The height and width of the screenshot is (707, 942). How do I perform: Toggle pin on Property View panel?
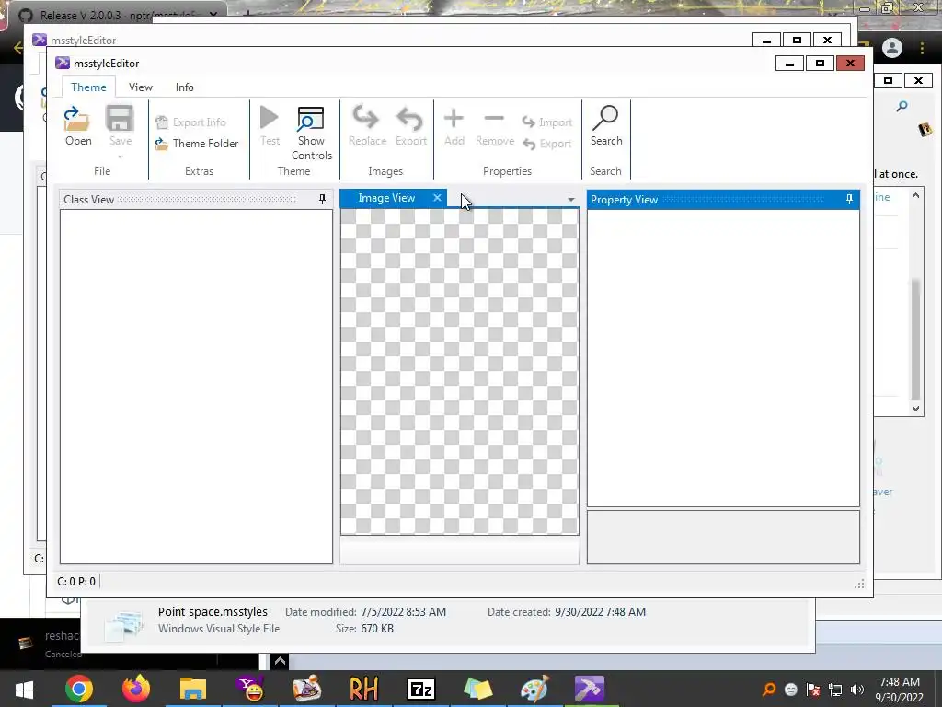849,199
